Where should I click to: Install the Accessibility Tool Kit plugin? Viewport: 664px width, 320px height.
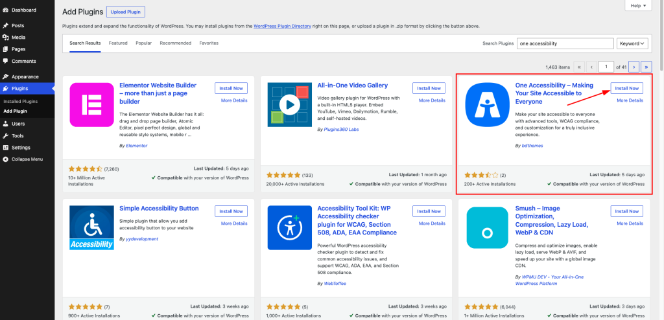(429, 211)
